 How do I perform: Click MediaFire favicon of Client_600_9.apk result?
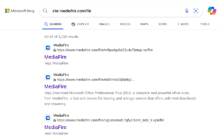(x=48, y=118)
